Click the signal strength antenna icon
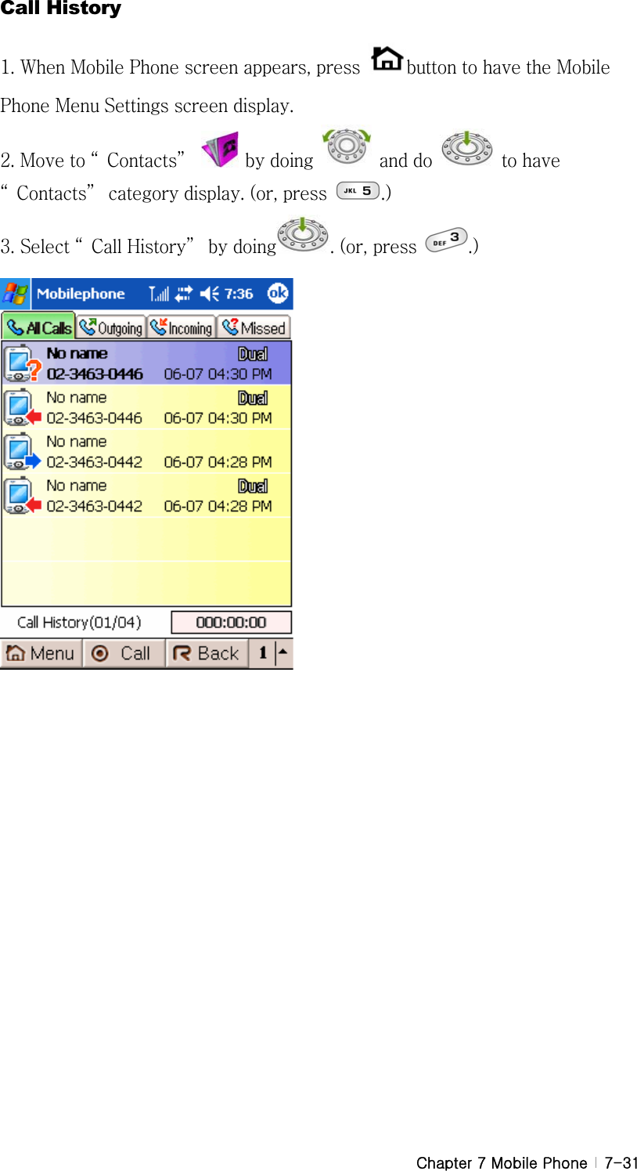The height and width of the screenshot is (1171, 637). coord(159,294)
